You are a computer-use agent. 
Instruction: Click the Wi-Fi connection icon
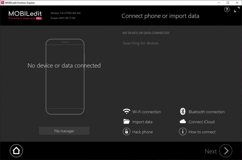(127, 111)
